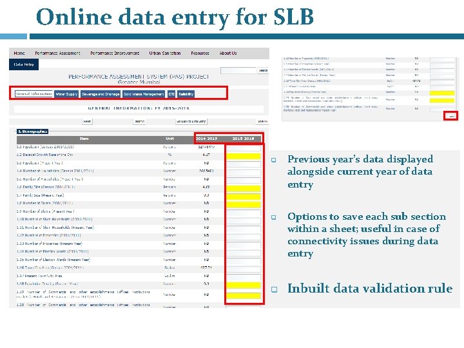Switch to the Sewerage and Drainage tab
464x348 pixels.
[101, 94]
